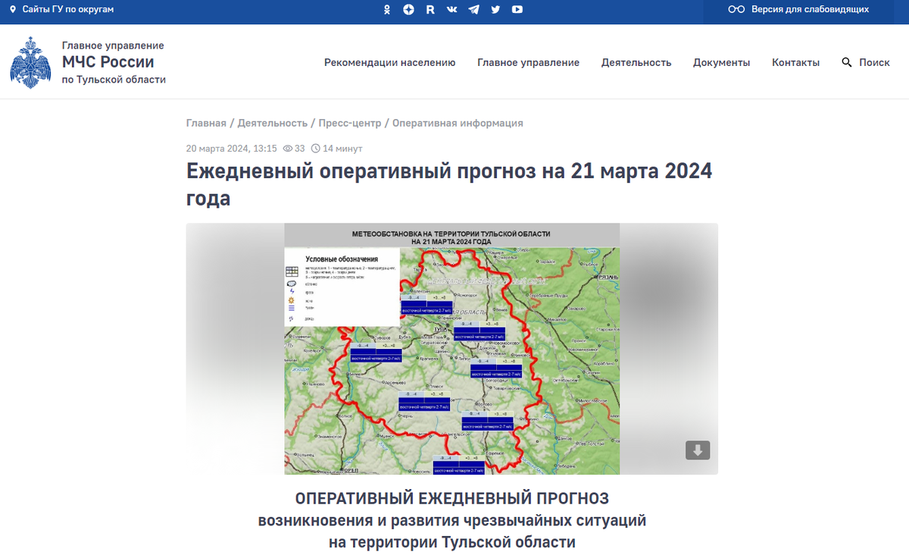Open the Telegram channel icon
This screenshot has height=555, width=909.
point(473,10)
